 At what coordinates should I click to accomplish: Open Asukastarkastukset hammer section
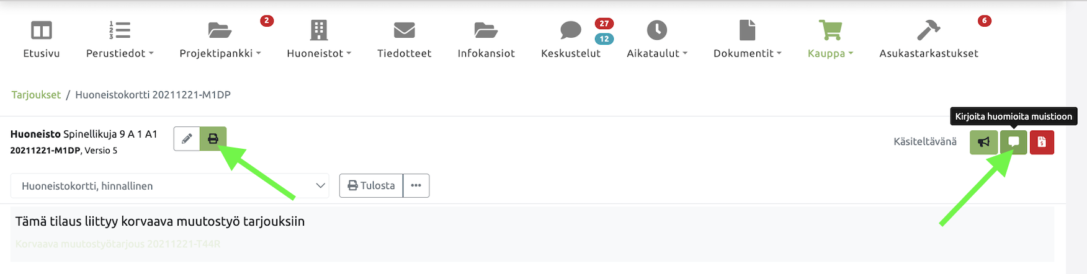tap(928, 38)
